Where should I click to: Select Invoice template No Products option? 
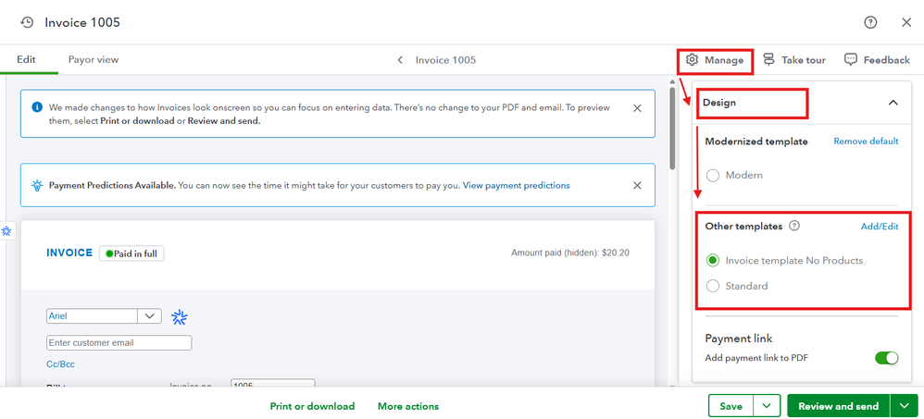(713, 260)
